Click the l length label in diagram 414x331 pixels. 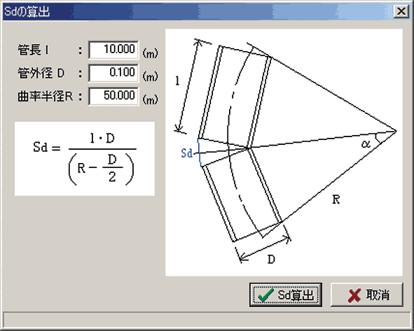click(x=177, y=80)
